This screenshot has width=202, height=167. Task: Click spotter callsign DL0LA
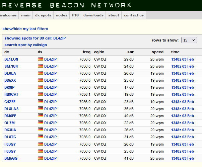point(10,73)
